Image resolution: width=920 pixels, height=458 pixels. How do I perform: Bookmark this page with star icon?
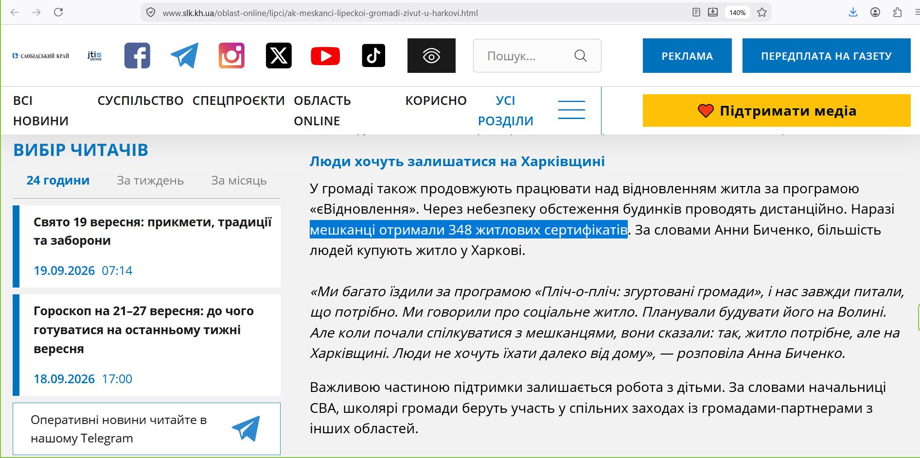(x=762, y=12)
